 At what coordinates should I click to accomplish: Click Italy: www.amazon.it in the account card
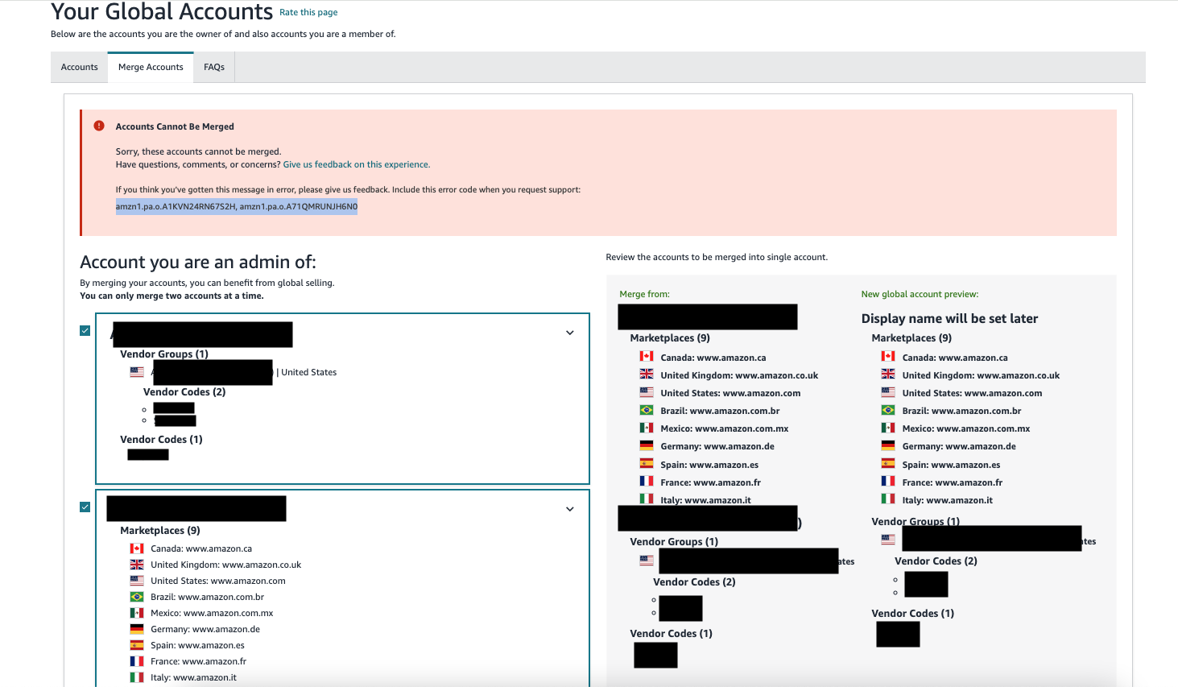[193, 677]
